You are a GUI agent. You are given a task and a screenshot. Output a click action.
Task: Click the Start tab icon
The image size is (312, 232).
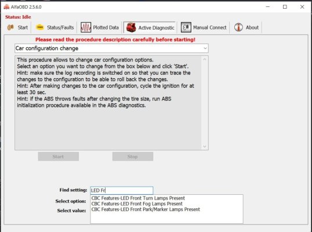coord(10,27)
